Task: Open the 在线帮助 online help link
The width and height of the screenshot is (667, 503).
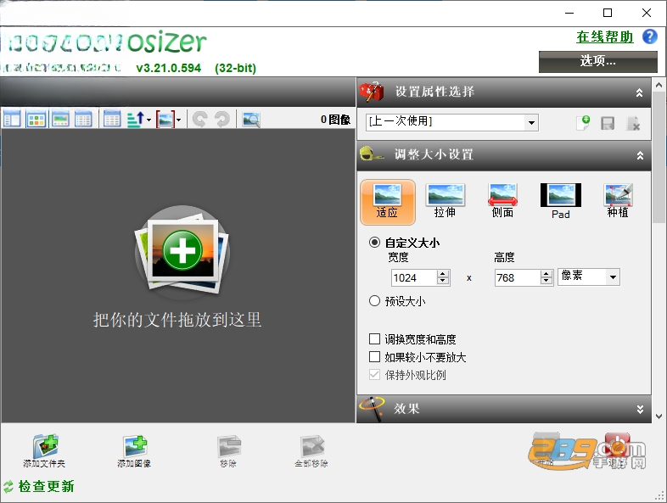Action: tap(604, 37)
